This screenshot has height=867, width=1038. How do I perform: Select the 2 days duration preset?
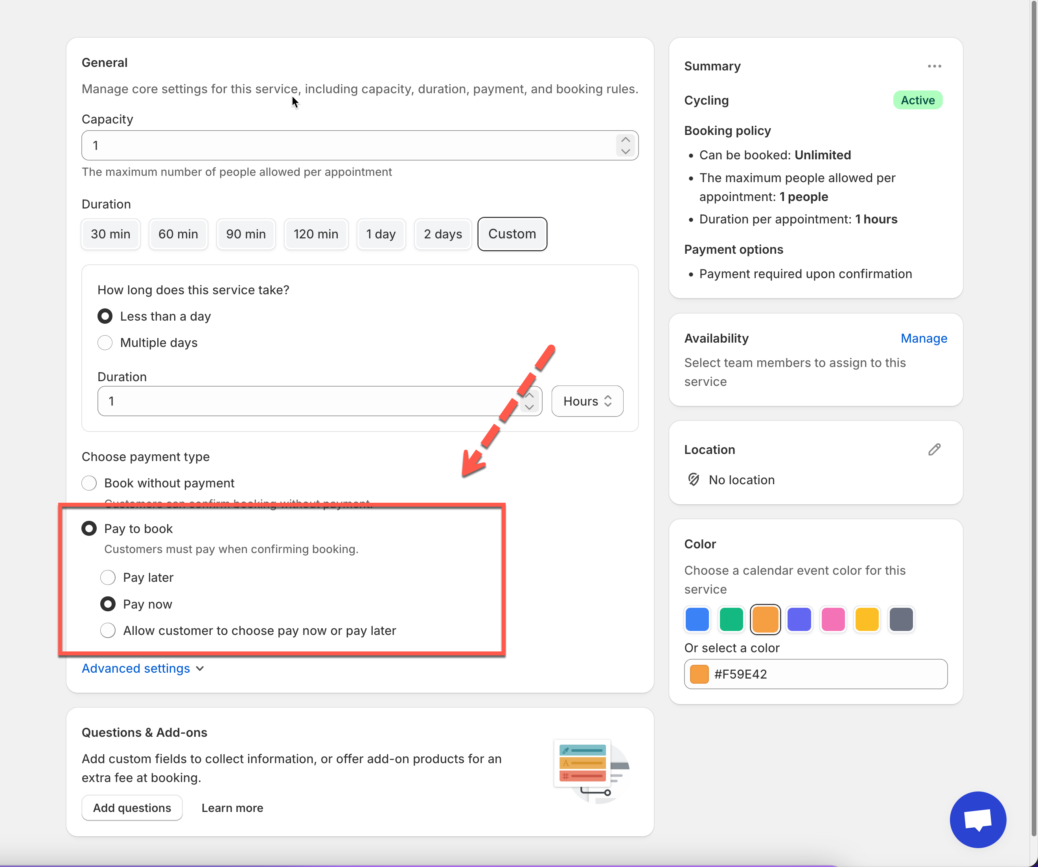click(442, 234)
